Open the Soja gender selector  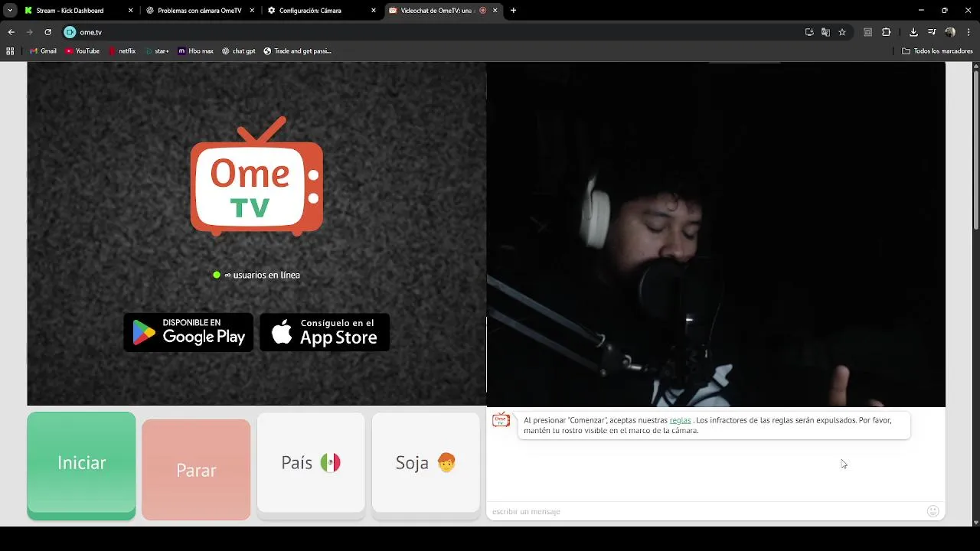pyautogui.click(x=426, y=463)
